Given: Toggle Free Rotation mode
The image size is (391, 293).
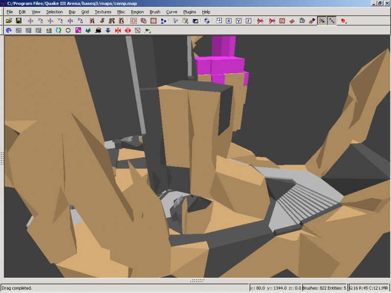Looking at the screenshot, I should point(207,21).
